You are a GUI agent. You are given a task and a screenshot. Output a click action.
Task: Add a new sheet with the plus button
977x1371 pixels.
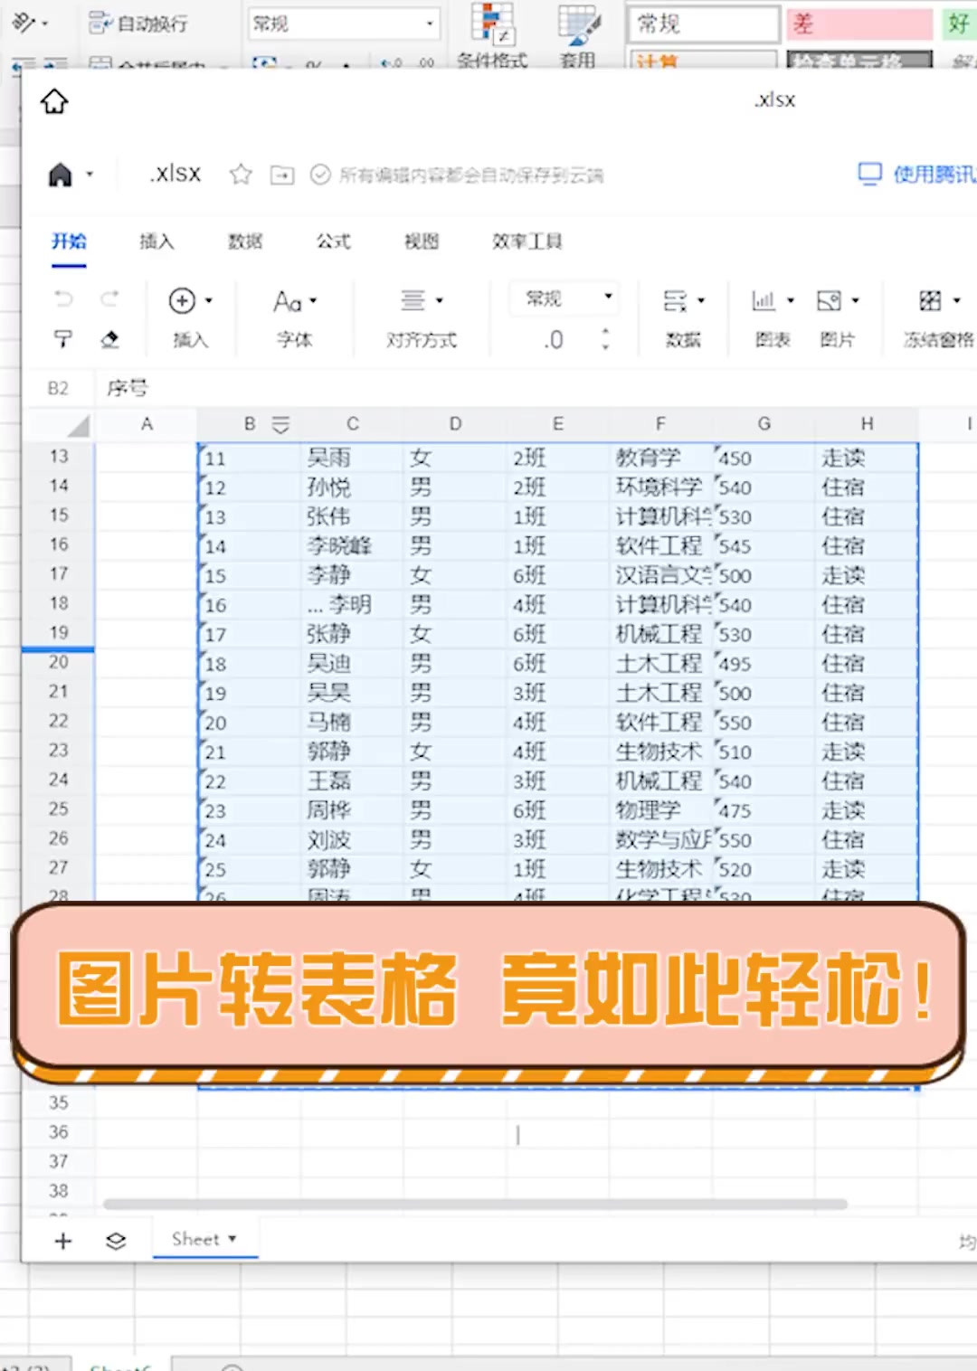pyautogui.click(x=62, y=1240)
